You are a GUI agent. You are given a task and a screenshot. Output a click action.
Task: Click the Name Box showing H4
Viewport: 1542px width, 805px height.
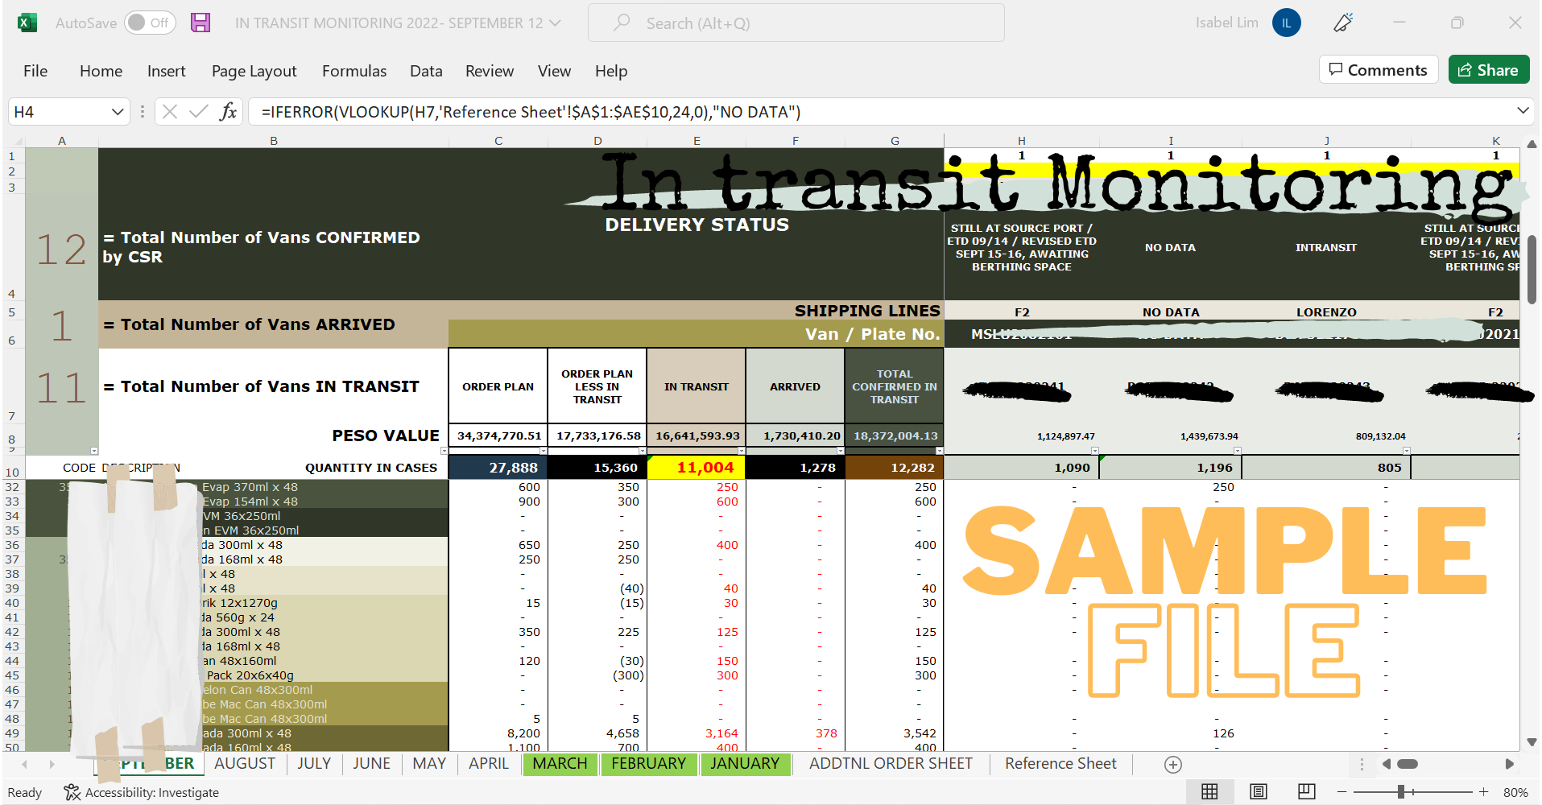click(x=58, y=111)
